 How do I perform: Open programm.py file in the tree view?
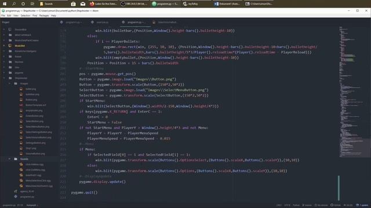point(27,196)
